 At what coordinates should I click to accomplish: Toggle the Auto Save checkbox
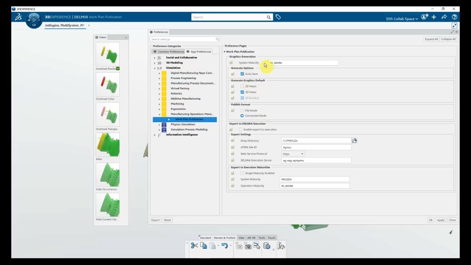tap(242, 74)
